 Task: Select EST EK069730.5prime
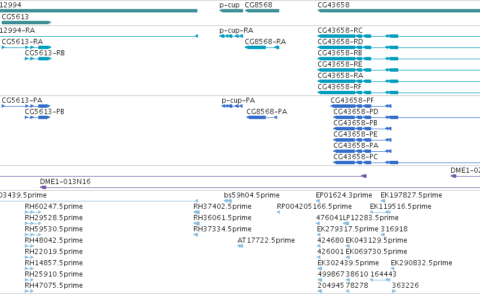(376, 252)
